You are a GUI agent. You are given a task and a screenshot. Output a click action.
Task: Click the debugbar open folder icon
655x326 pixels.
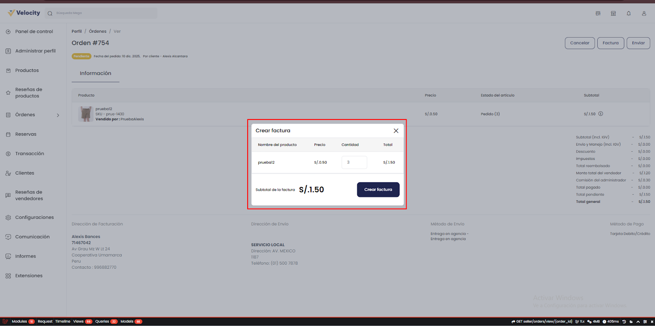coord(631,322)
